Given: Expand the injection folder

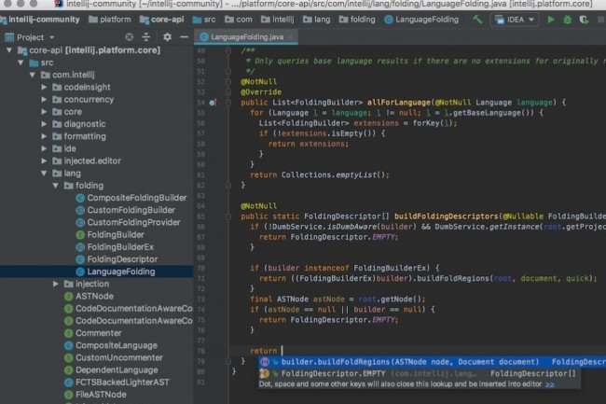Looking at the screenshot, I should click(x=56, y=284).
